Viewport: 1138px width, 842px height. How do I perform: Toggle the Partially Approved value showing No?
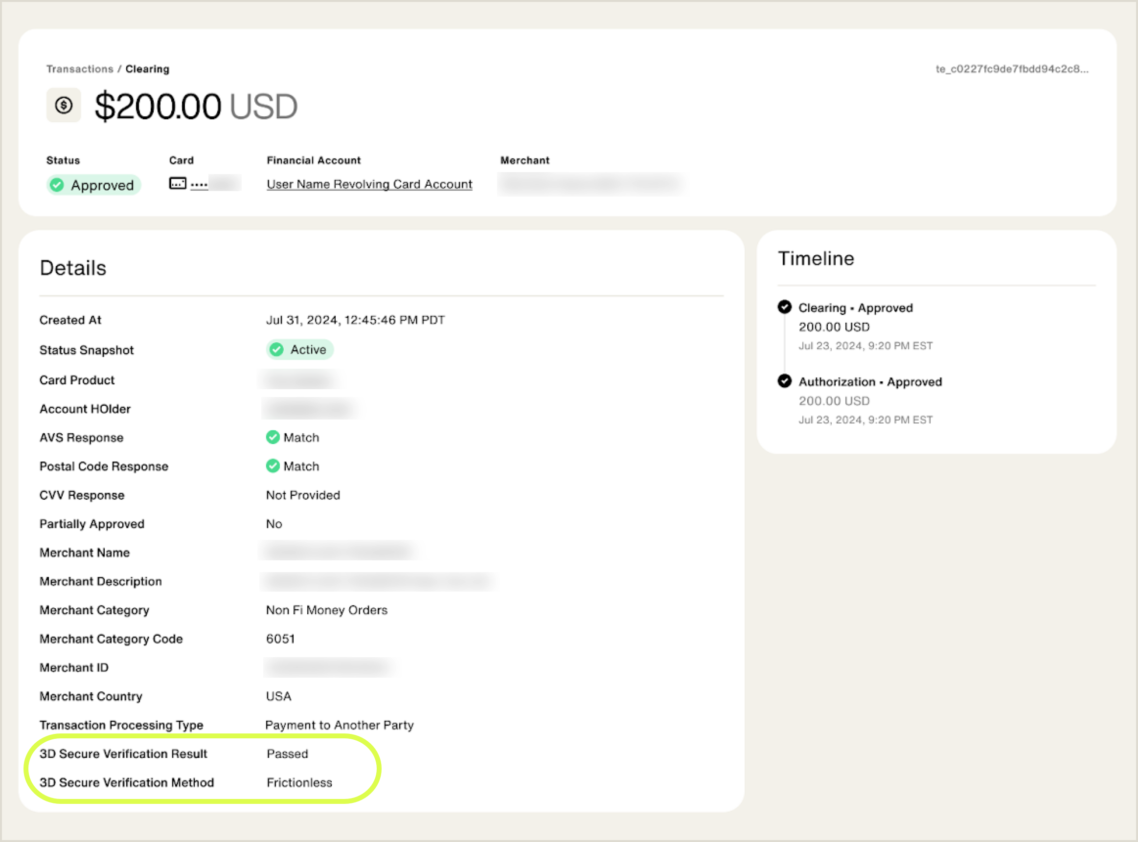(x=274, y=524)
